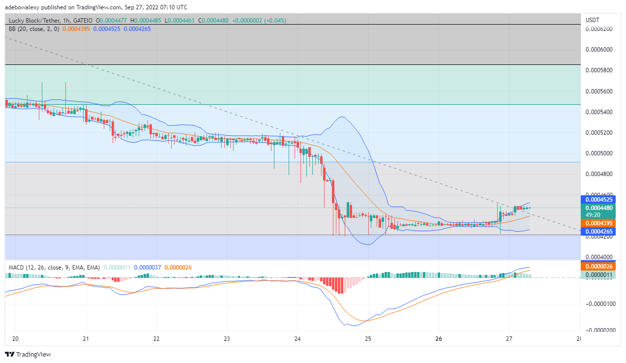Screen dimensions: 626x363
Task: Click the blue 0.0004265 lower band price label
Action: [x=599, y=231]
